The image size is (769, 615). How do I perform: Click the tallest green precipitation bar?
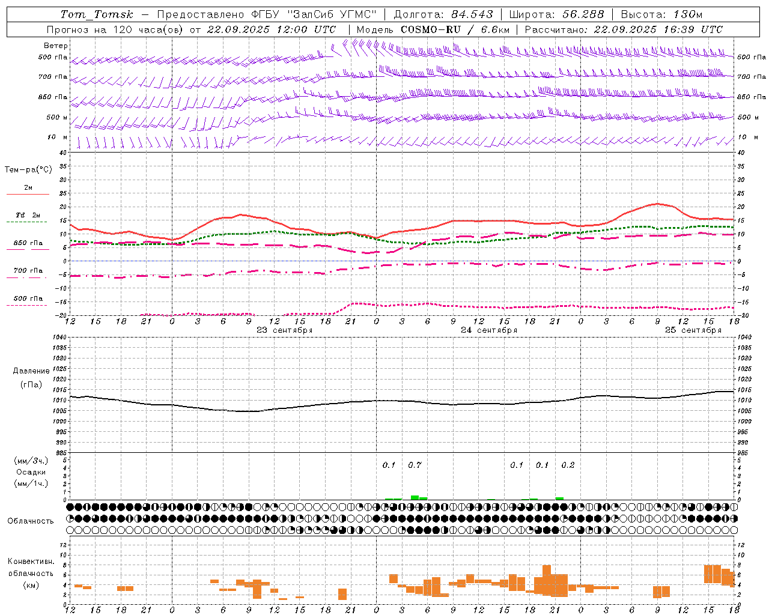[x=415, y=497]
